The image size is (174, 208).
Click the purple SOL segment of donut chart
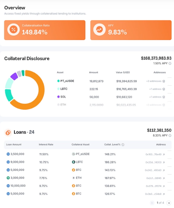[x=14, y=76]
